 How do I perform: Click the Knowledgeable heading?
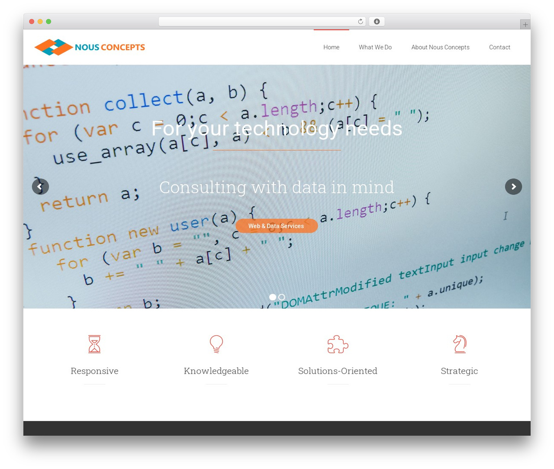click(x=216, y=371)
